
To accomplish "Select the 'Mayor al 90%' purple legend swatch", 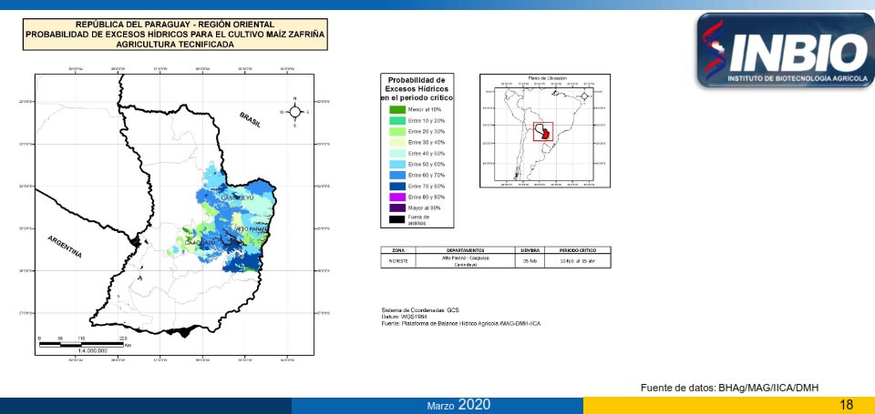I will click(x=396, y=207).
